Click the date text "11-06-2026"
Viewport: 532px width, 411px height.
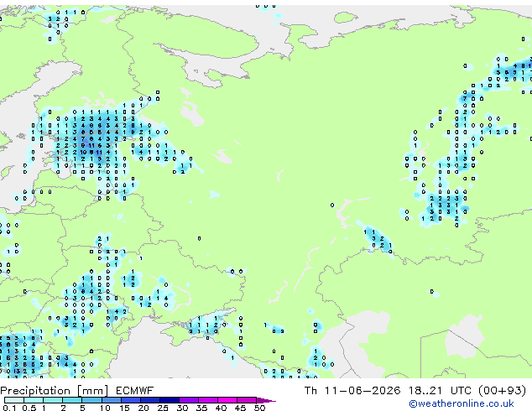(362, 391)
